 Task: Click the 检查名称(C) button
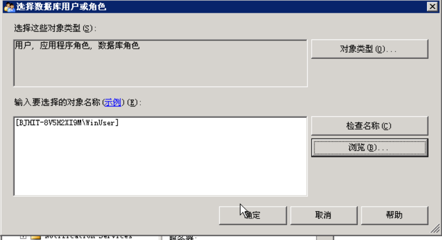369,126
